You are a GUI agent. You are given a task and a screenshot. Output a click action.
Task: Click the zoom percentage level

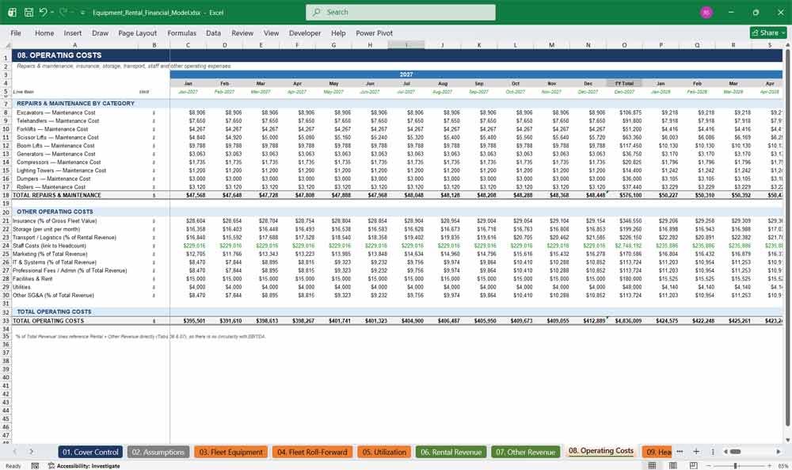pos(782,465)
